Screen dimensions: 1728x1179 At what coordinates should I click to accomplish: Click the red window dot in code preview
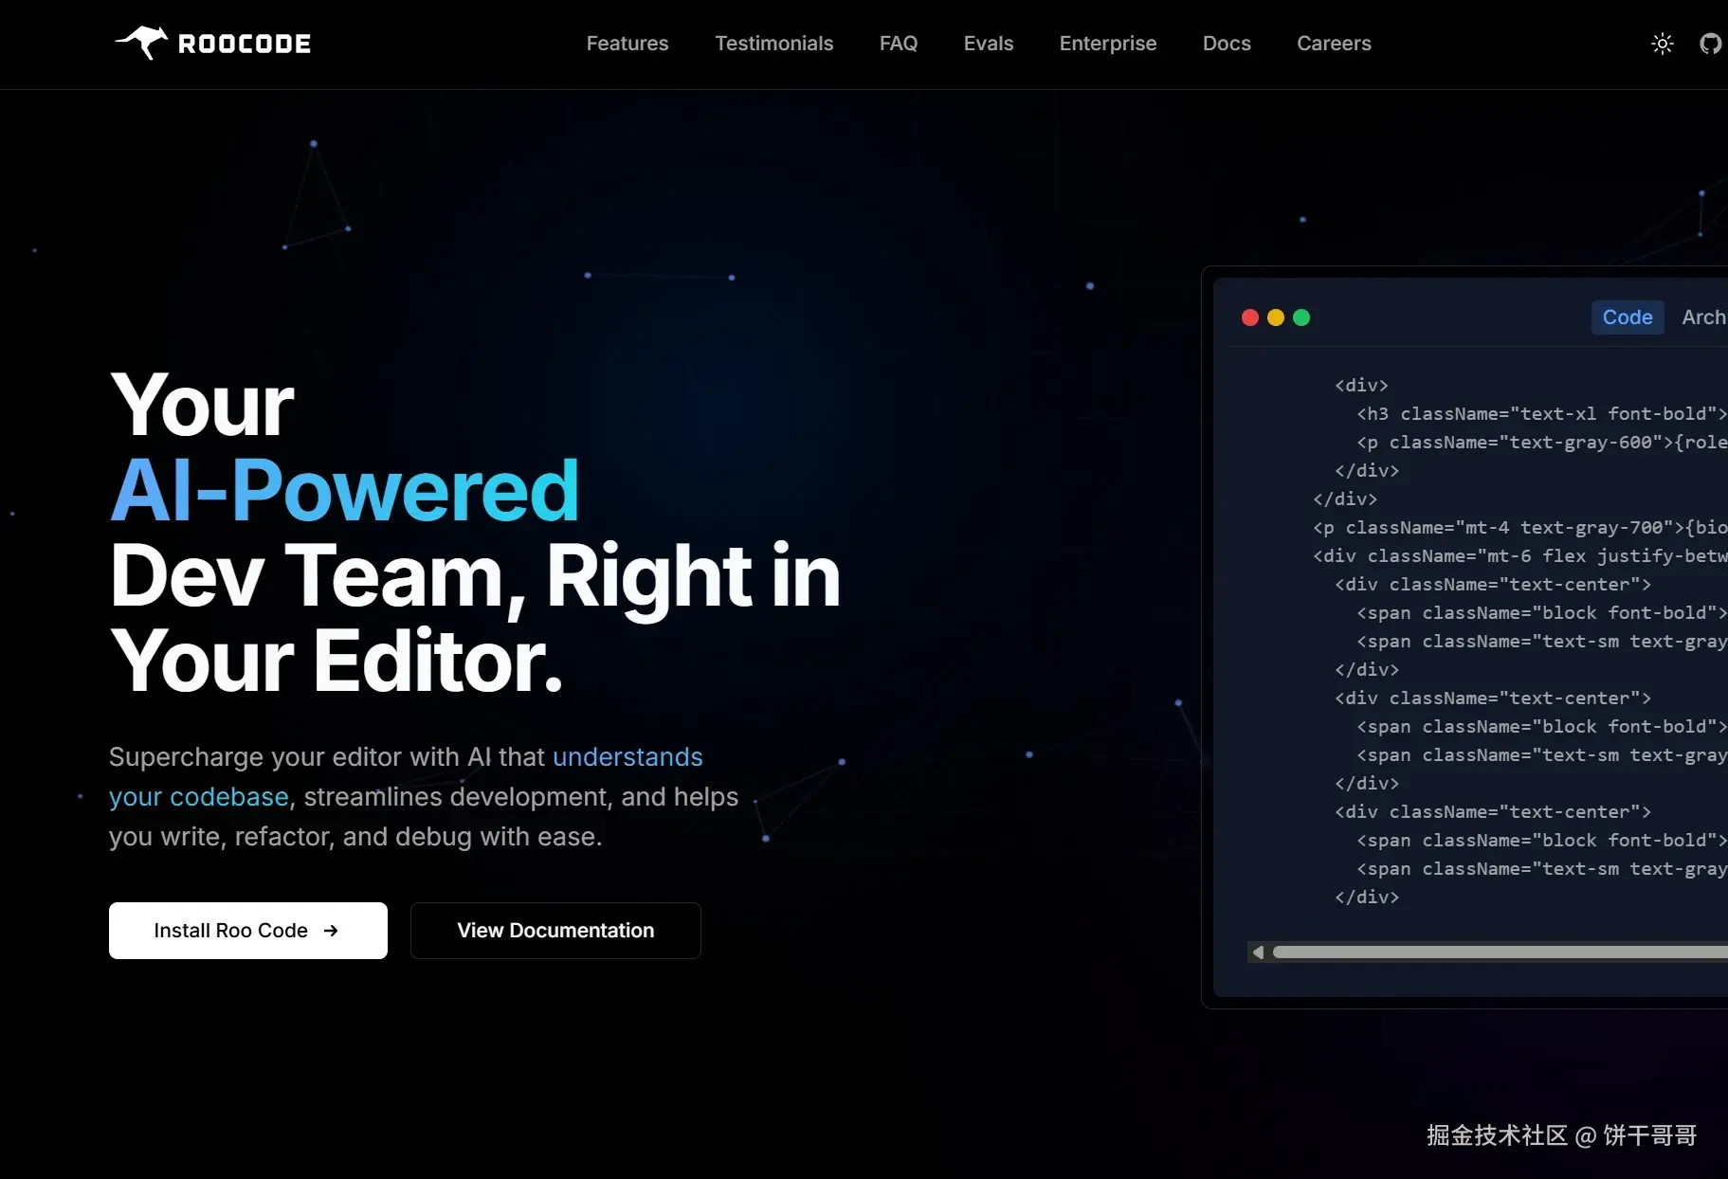[x=1250, y=317]
